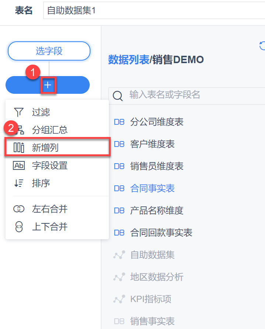Click the DB icon beside 合同事实表

pyautogui.click(x=119, y=188)
